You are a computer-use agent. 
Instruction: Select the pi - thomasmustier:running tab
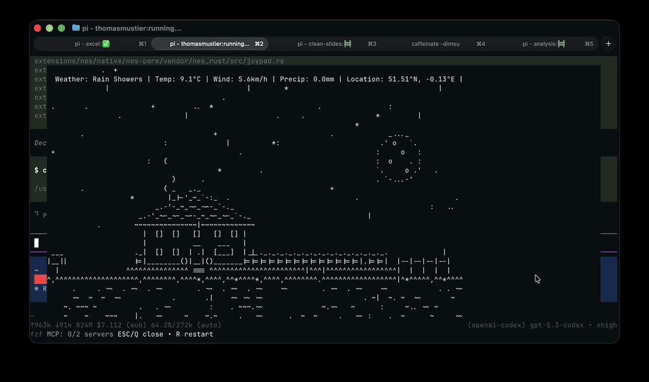click(210, 44)
